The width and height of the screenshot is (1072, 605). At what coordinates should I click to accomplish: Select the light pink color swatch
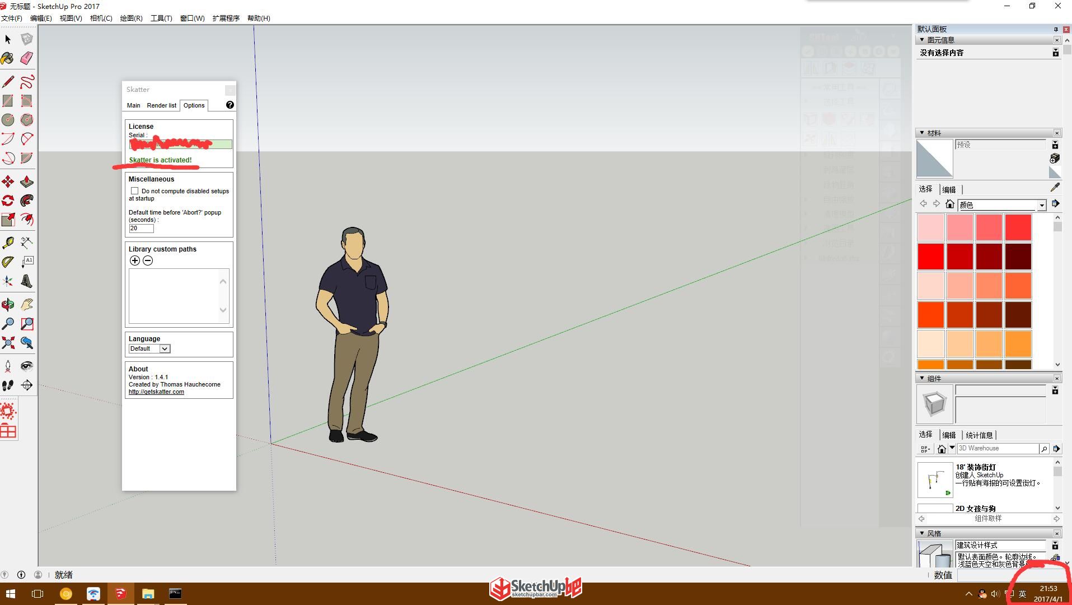pos(930,227)
